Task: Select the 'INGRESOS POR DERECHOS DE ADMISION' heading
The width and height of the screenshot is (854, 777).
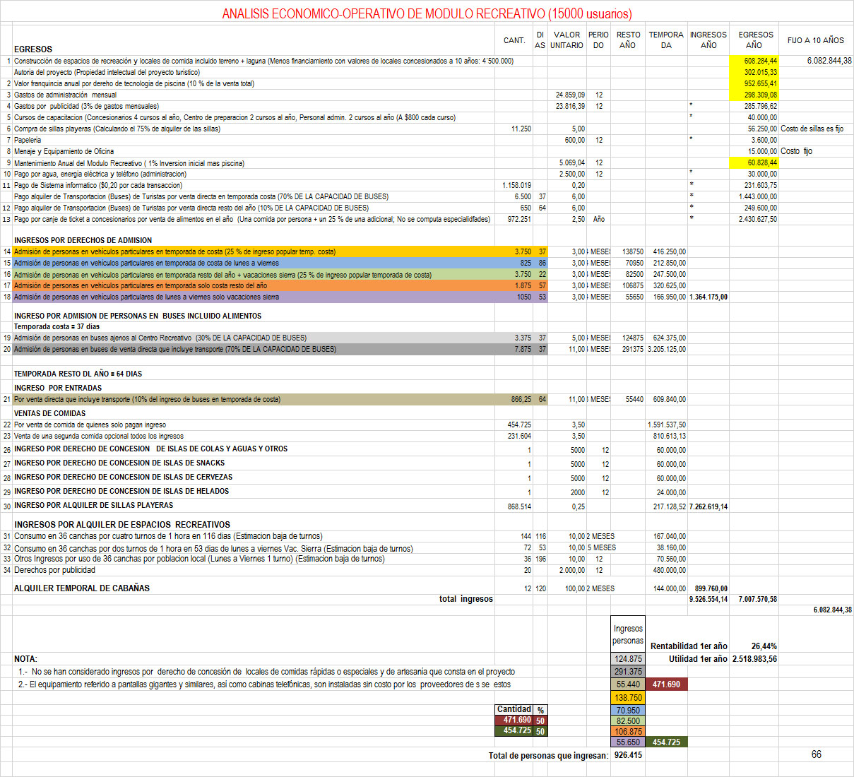Action: tap(83, 240)
